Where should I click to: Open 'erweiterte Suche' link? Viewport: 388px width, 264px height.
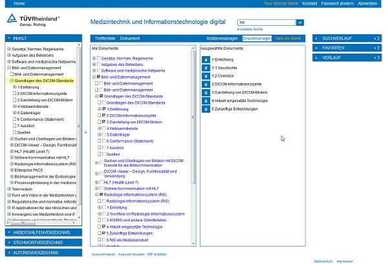click(x=250, y=29)
